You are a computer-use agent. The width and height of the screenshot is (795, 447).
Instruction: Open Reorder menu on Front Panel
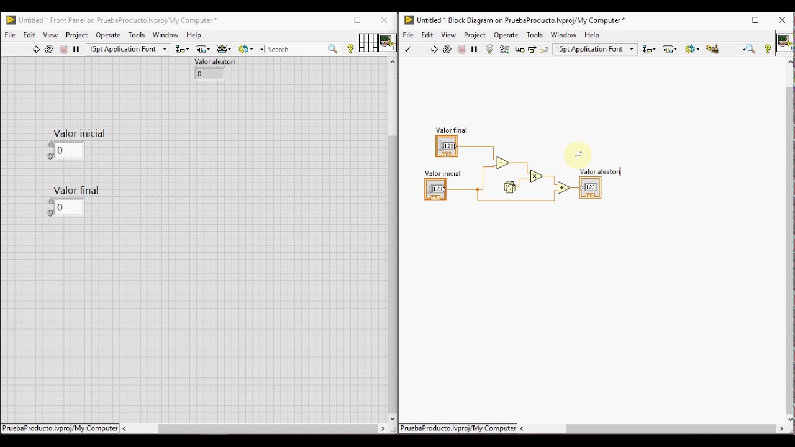[247, 49]
